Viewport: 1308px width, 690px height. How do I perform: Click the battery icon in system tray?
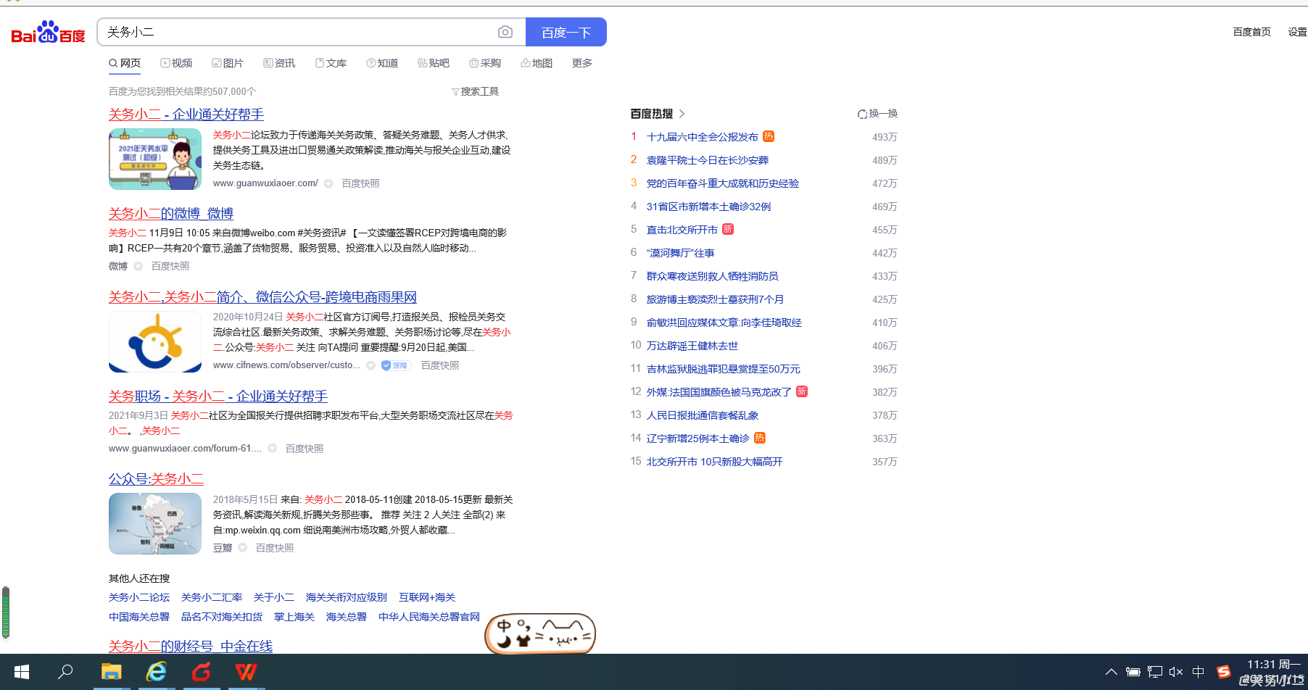click(x=1133, y=672)
